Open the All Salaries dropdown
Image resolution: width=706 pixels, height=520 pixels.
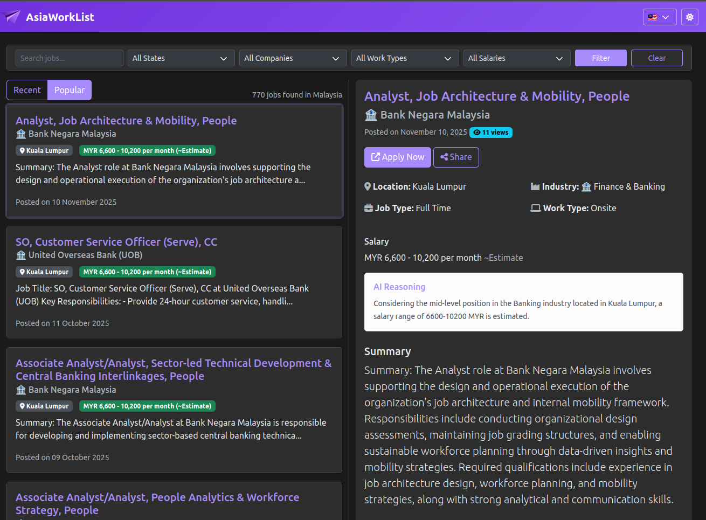(517, 58)
